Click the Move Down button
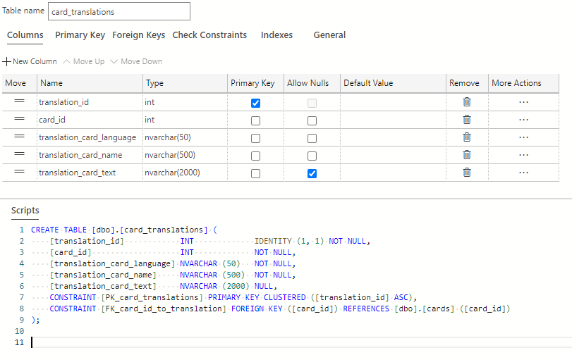The height and width of the screenshot is (355, 572). click(136, 61)
